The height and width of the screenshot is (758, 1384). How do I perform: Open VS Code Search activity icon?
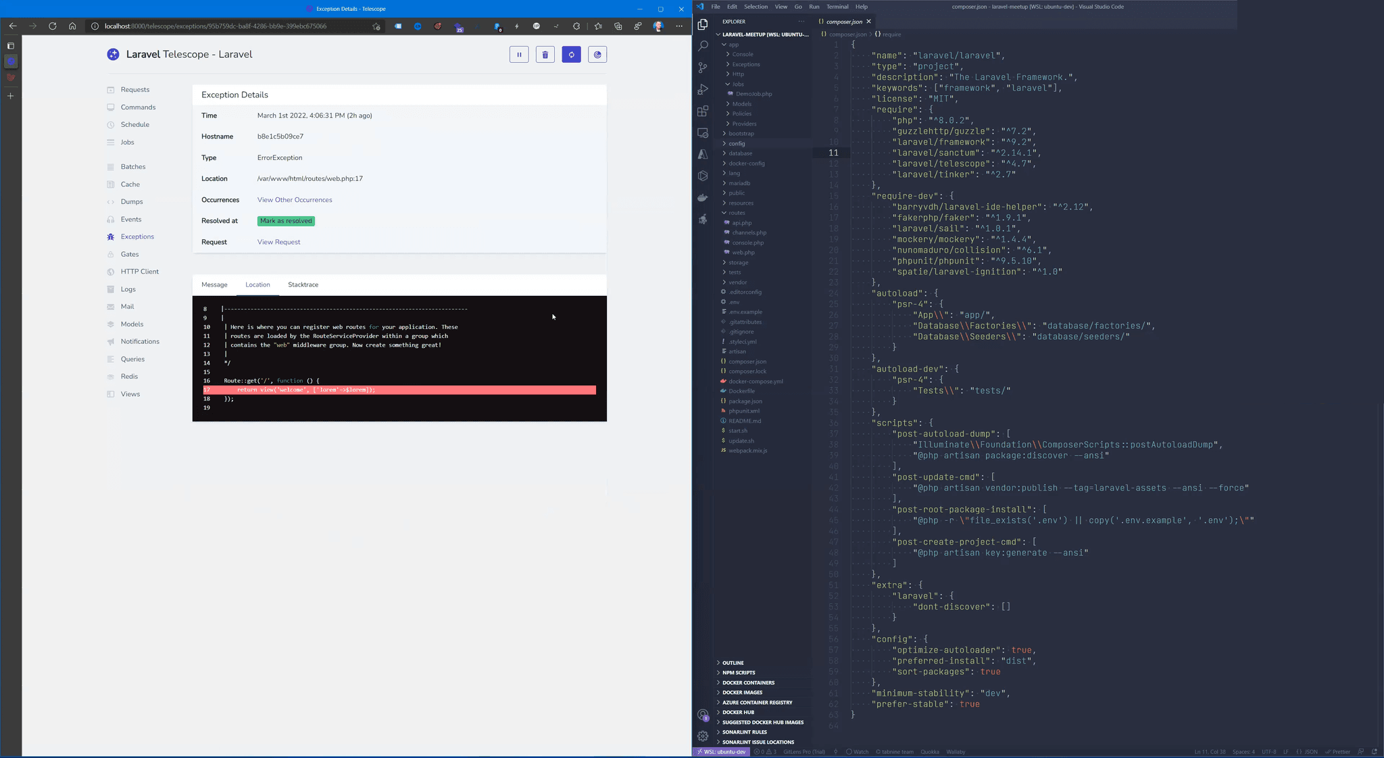[x=703, y=46]
